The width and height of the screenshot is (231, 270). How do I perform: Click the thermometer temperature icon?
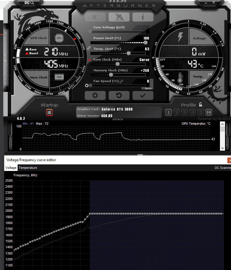tap(180, 78)
